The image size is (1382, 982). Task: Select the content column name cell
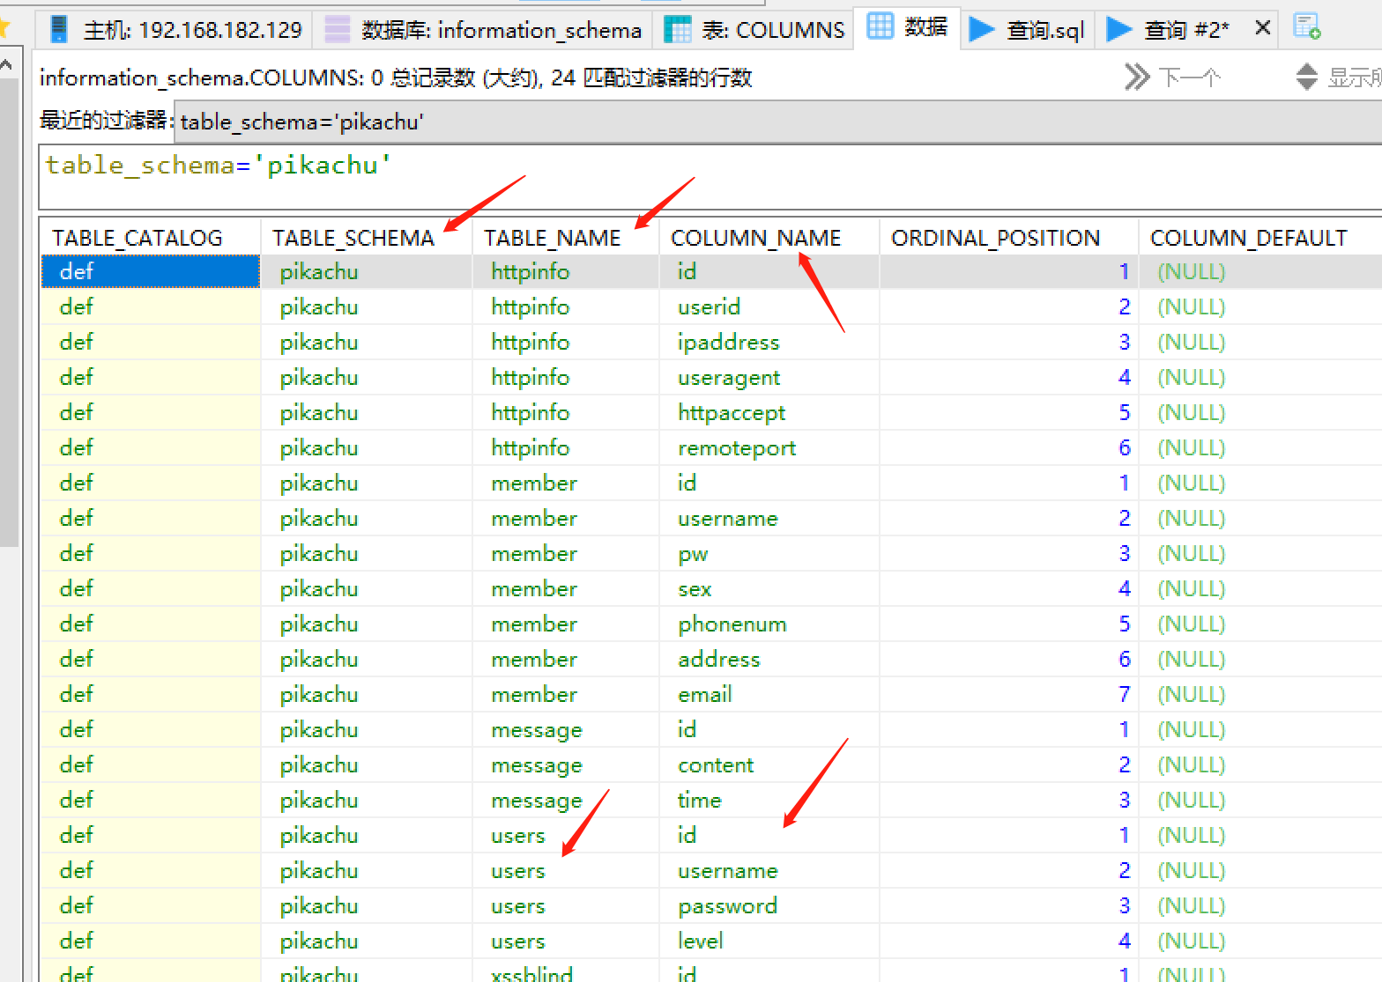(769, 764)
